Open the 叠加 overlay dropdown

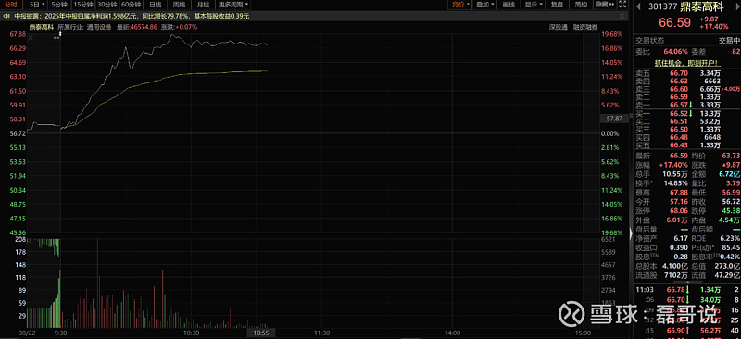485,5
